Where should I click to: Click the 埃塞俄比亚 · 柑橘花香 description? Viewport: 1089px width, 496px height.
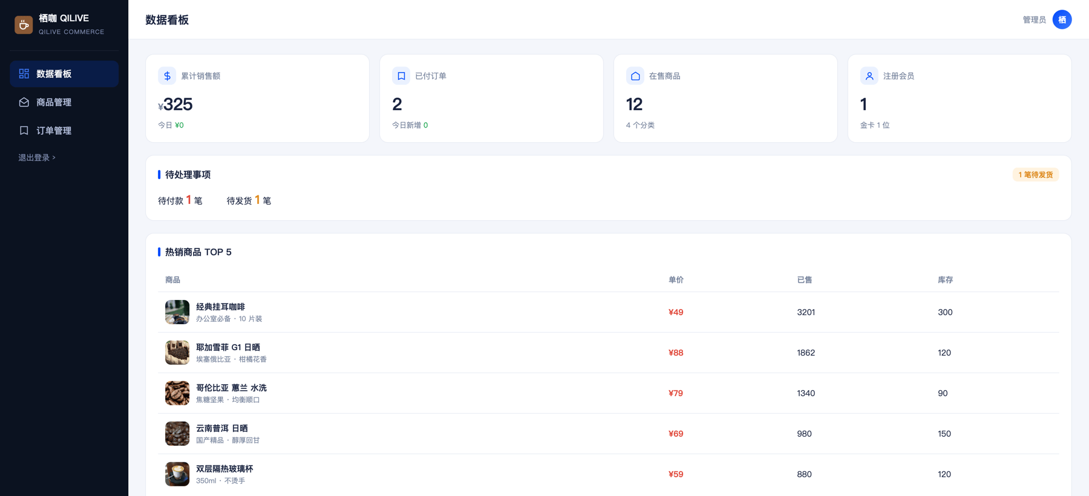231,359
